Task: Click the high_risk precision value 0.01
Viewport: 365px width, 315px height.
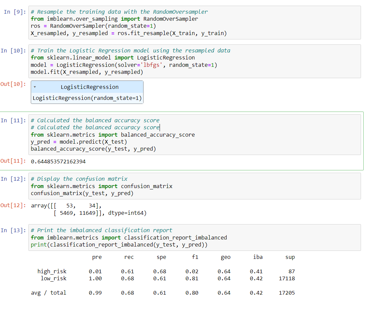Action: pos(95,272)
